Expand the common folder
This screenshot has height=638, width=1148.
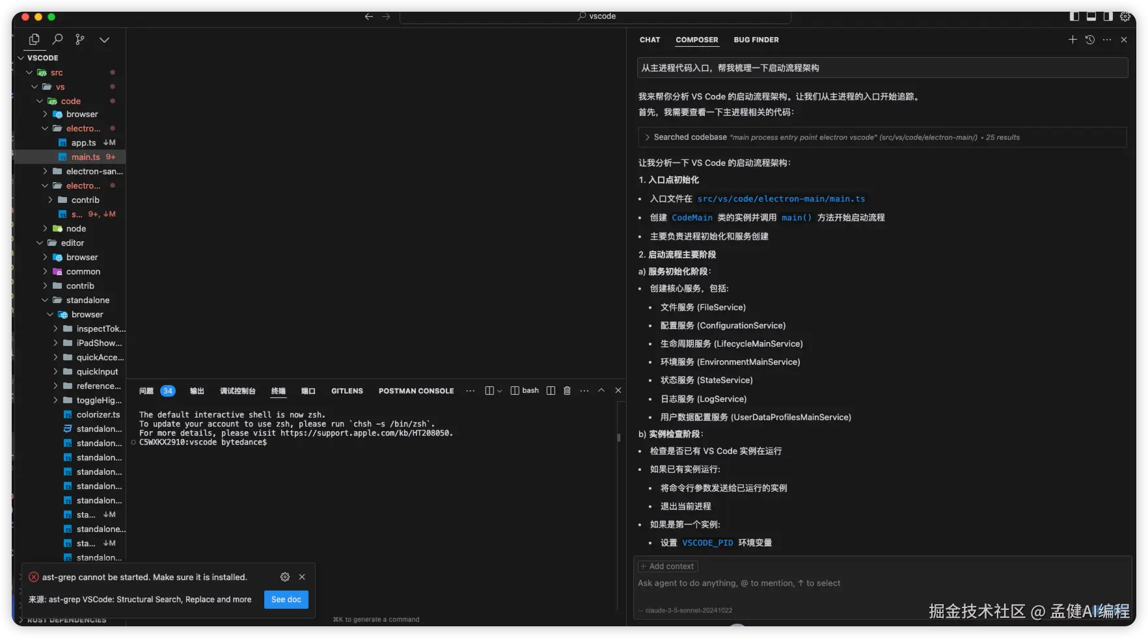[x=45, y=271]
